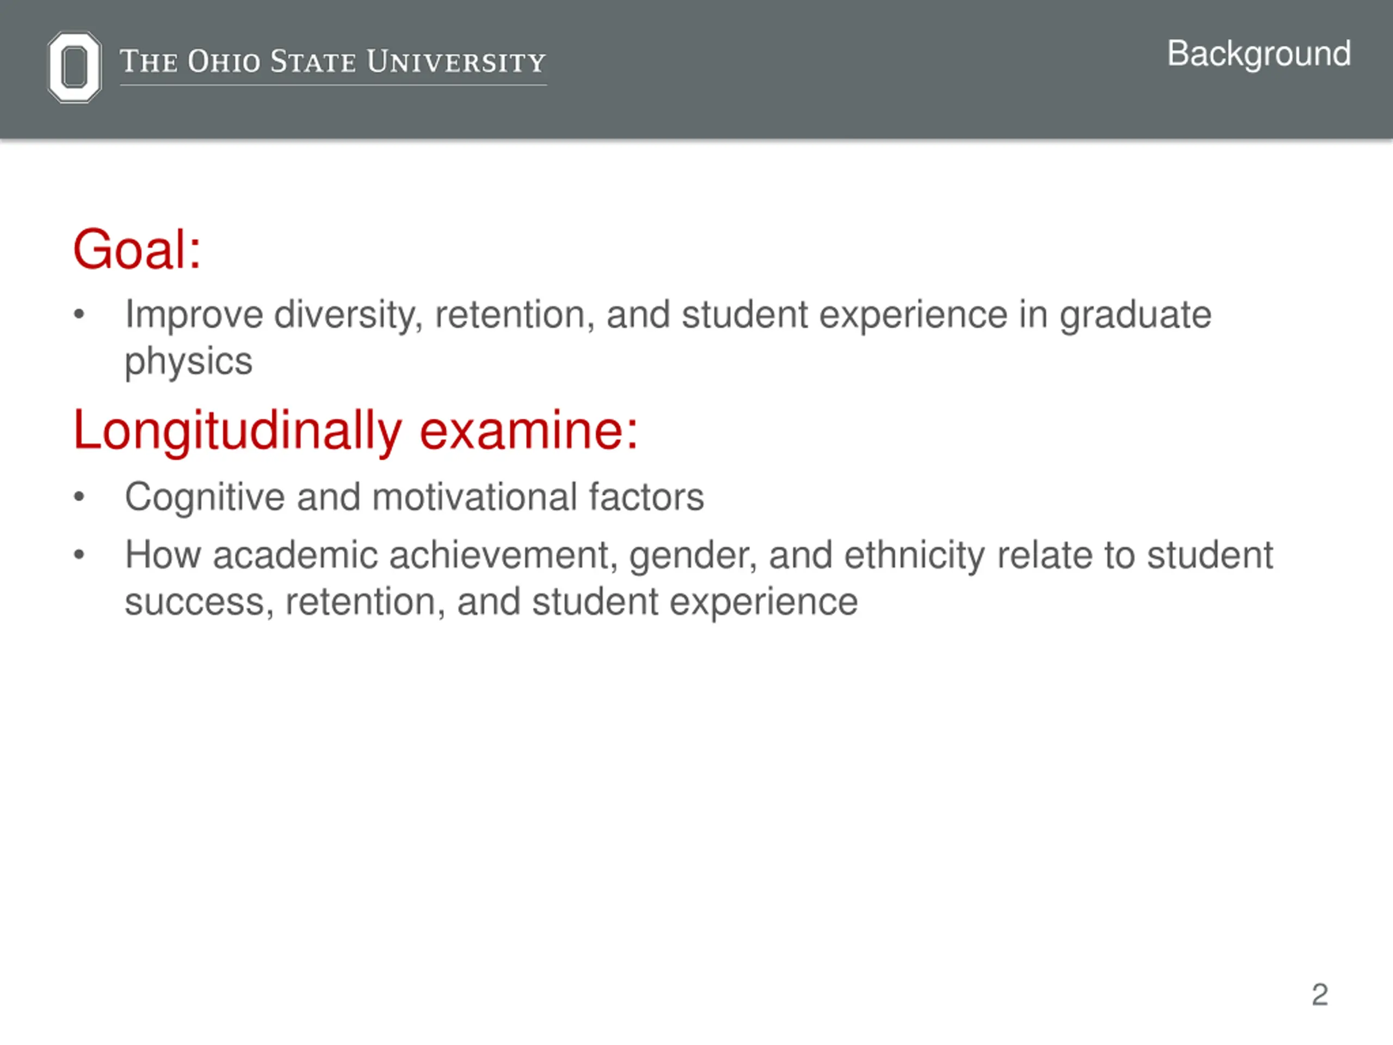Select the Background section title
The width and height of the screenshot is (1393, 1045).
tap(1259, 54)
